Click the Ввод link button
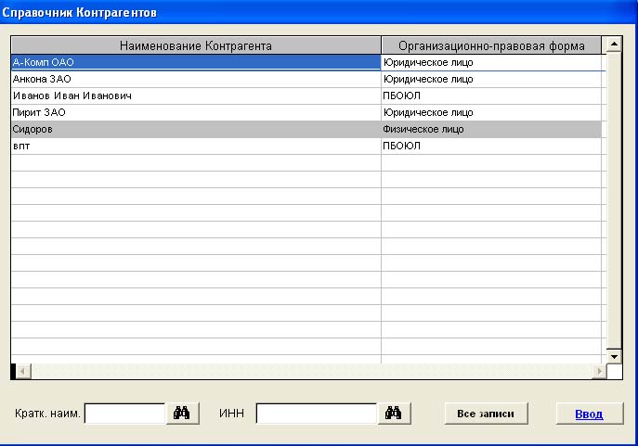 (589, 414)
